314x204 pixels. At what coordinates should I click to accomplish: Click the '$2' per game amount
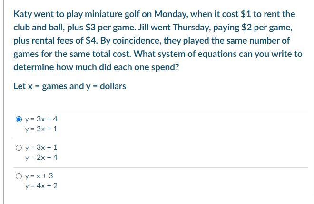pos(246,28)
